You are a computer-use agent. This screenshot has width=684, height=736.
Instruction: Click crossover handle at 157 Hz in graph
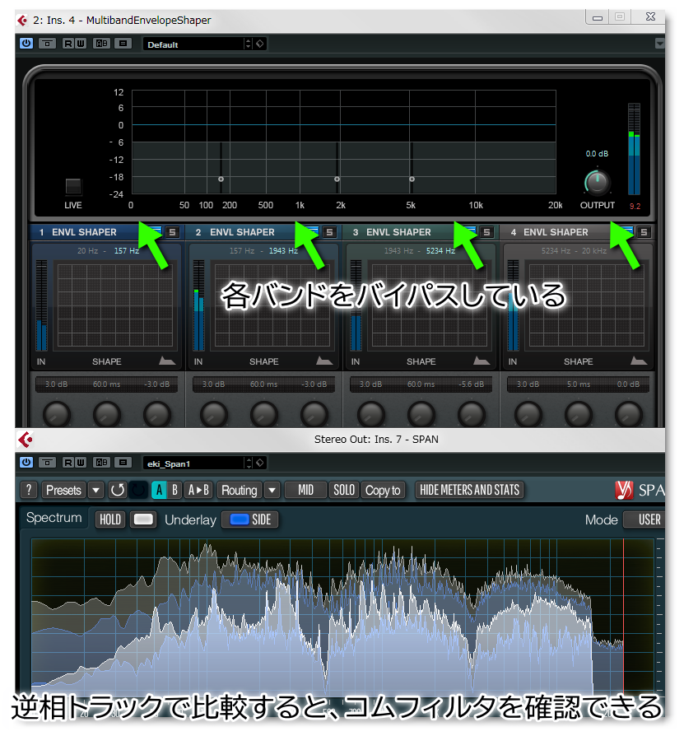[x=221, y=179]
